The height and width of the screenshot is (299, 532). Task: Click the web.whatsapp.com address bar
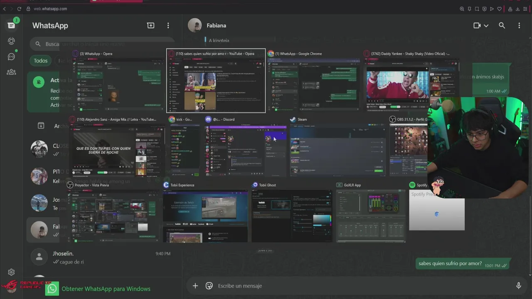coord(50,9)
